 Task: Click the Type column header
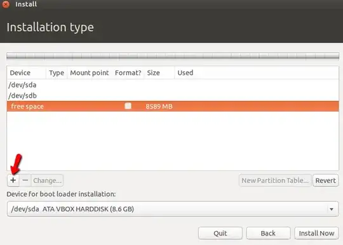point(57,72)
